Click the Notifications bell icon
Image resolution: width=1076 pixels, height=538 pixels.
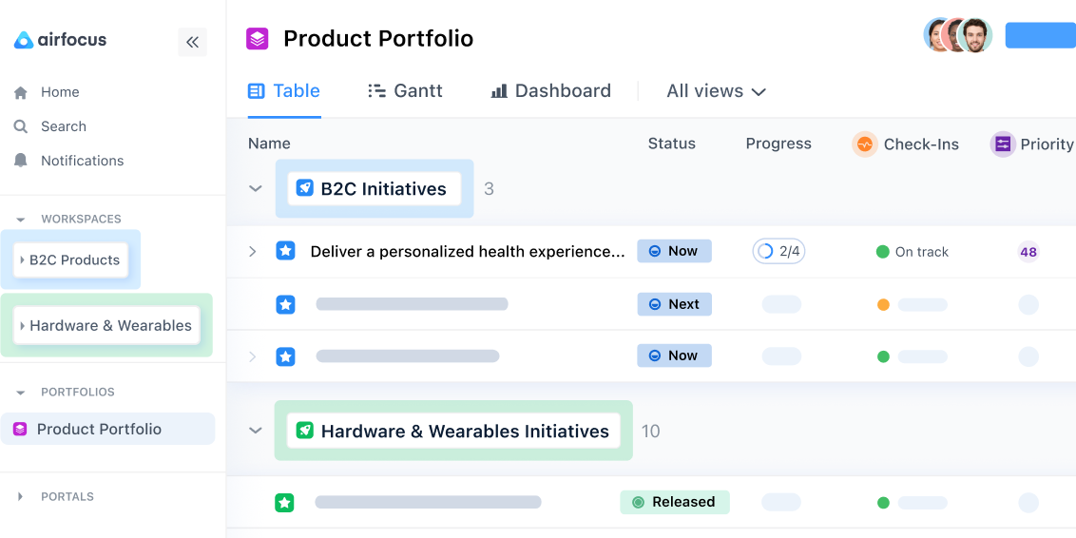tap(21, 161)
